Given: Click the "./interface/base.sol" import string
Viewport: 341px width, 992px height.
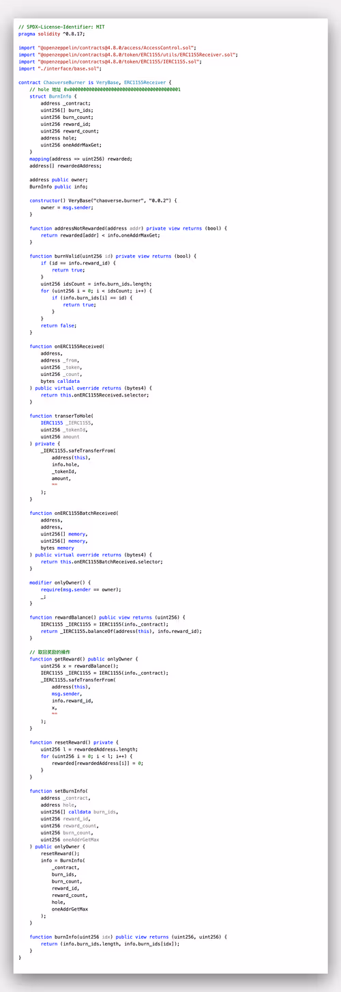Looking at the screenshot, I should [x=70, y=68].
